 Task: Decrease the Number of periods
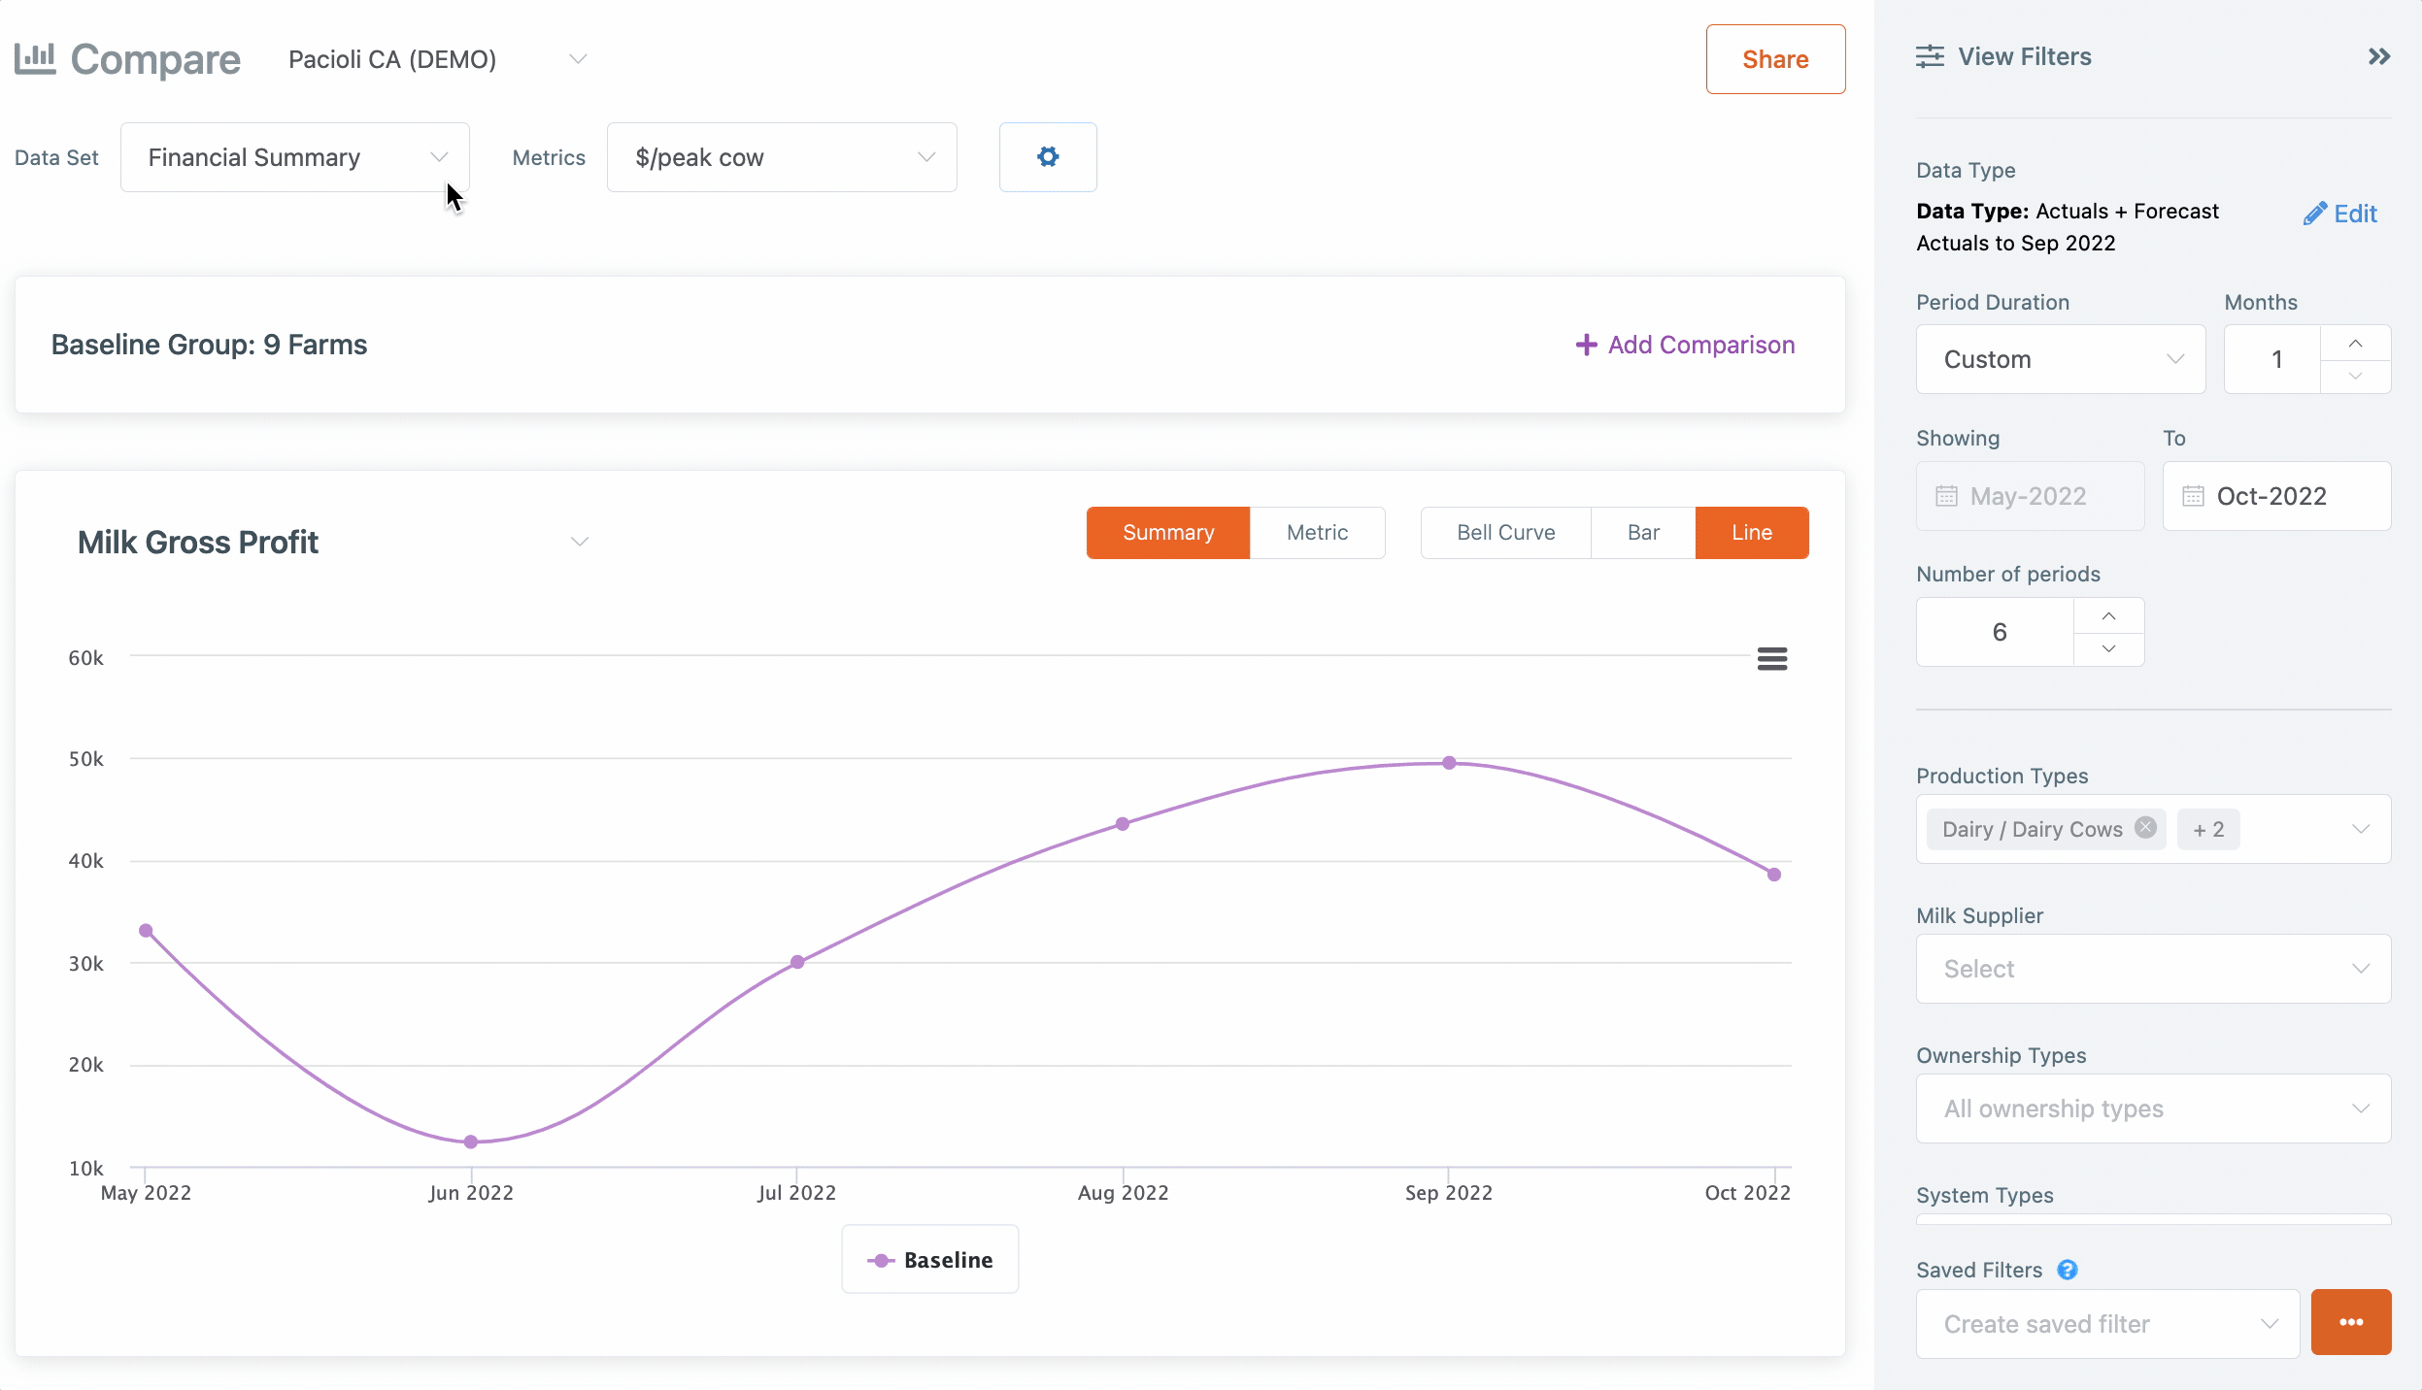pos(2108,648)
